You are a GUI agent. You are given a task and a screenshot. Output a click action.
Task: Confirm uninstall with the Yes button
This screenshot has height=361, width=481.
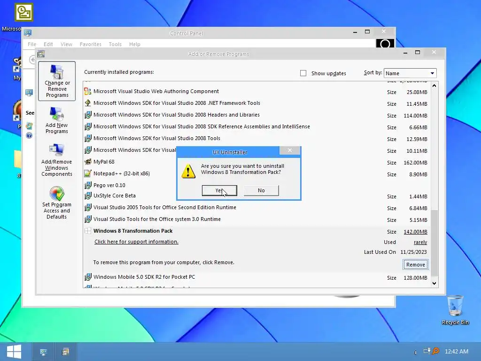click(x=219, y=190)
